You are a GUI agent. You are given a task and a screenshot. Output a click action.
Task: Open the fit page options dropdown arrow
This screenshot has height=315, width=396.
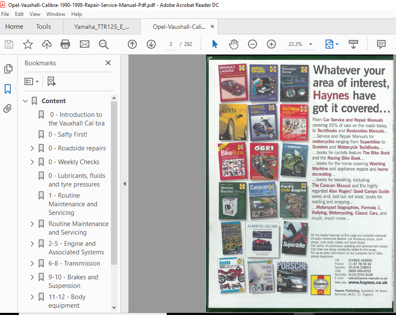pos(337,44)
